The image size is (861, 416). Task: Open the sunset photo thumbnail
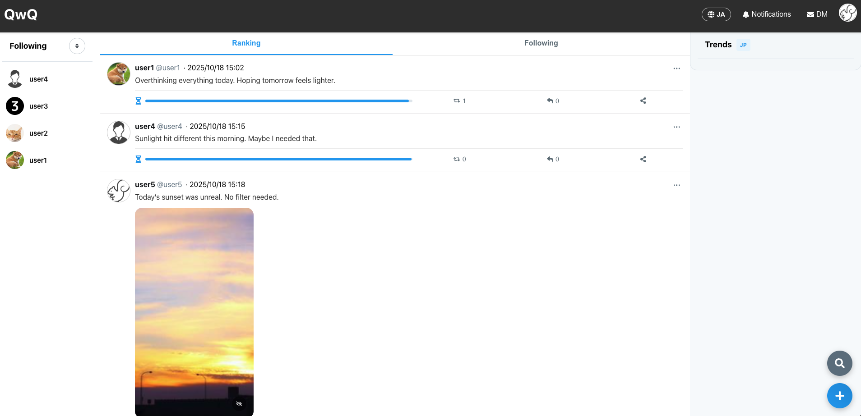click(194, 306)
